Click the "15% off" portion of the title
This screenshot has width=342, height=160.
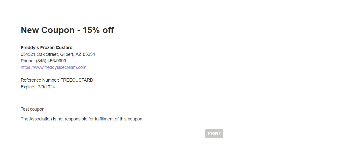click(98, 30)
